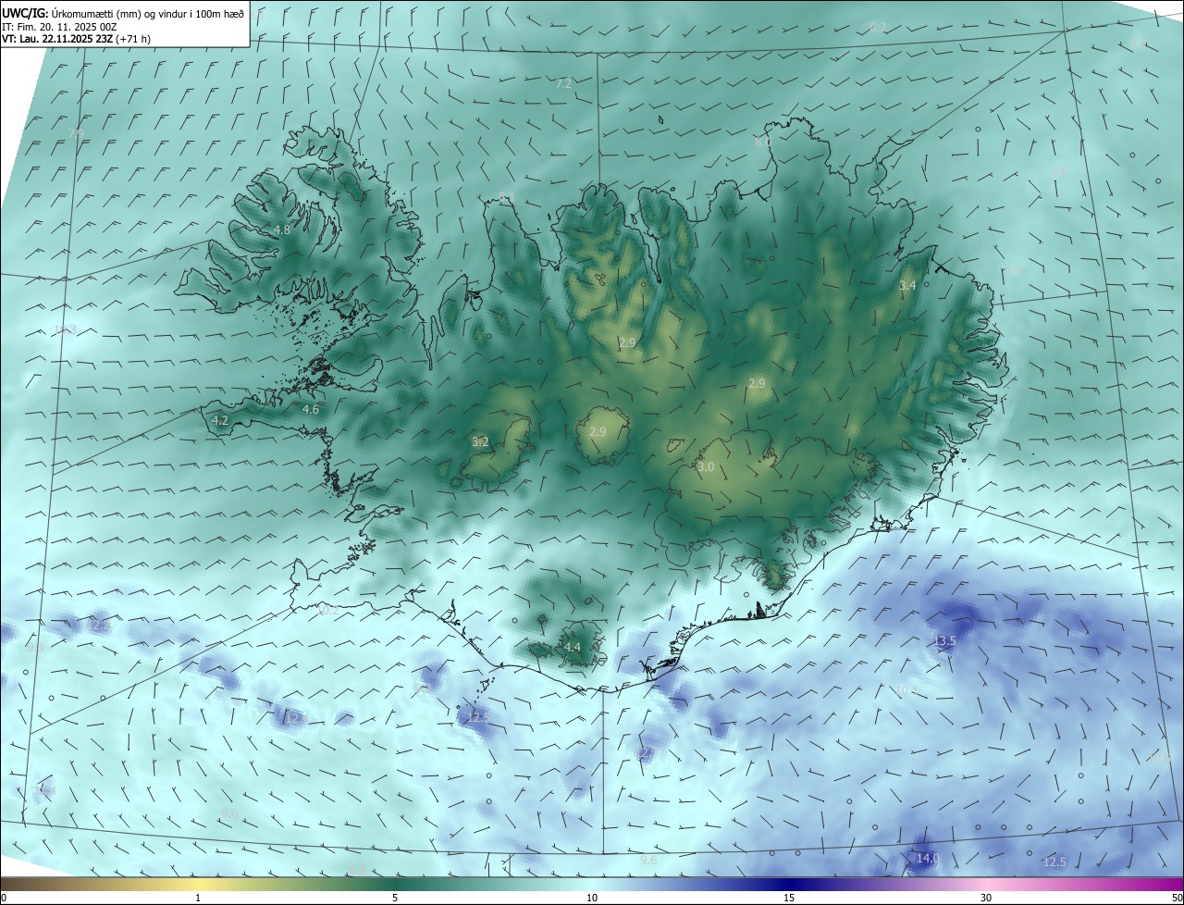Click the 3.0 value label on the map
The image size is (1184, 905).
pos(706,467)
